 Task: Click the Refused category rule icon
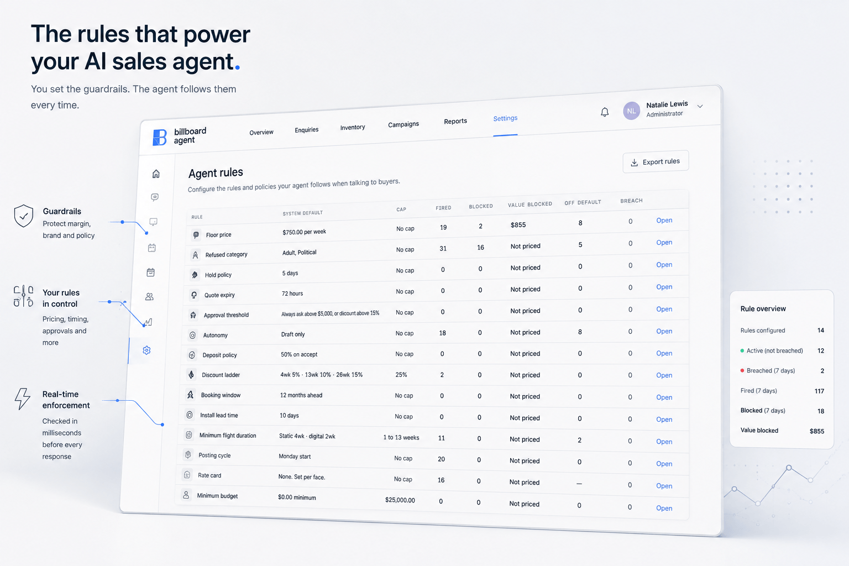(195, 255)
